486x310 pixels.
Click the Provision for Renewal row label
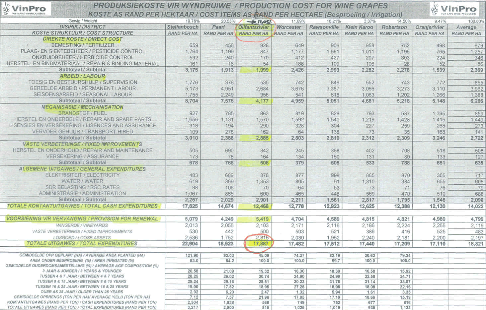click(82, 219)
